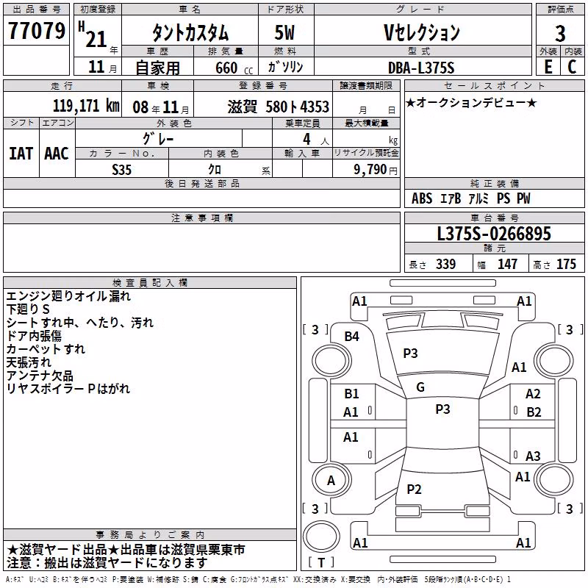The width and height of the screenshot is (588, 588).
Task: Select the height value 175
Action: click(x=566, y=264)
